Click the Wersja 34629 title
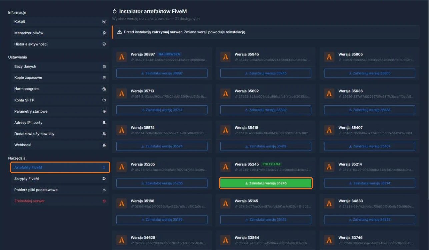 pos(143,238)
